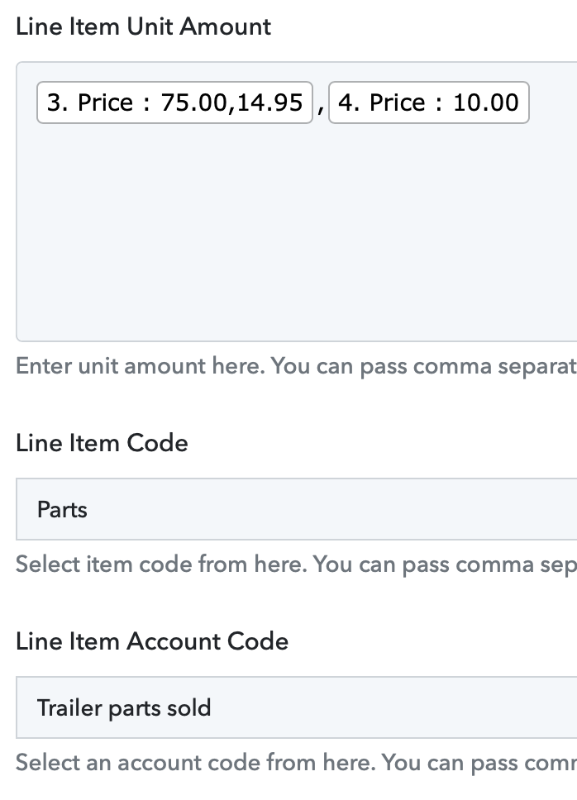The image size is (577, 800).
Task: Open the Line Item Code dropdown
Action: (x=297, y=509)
